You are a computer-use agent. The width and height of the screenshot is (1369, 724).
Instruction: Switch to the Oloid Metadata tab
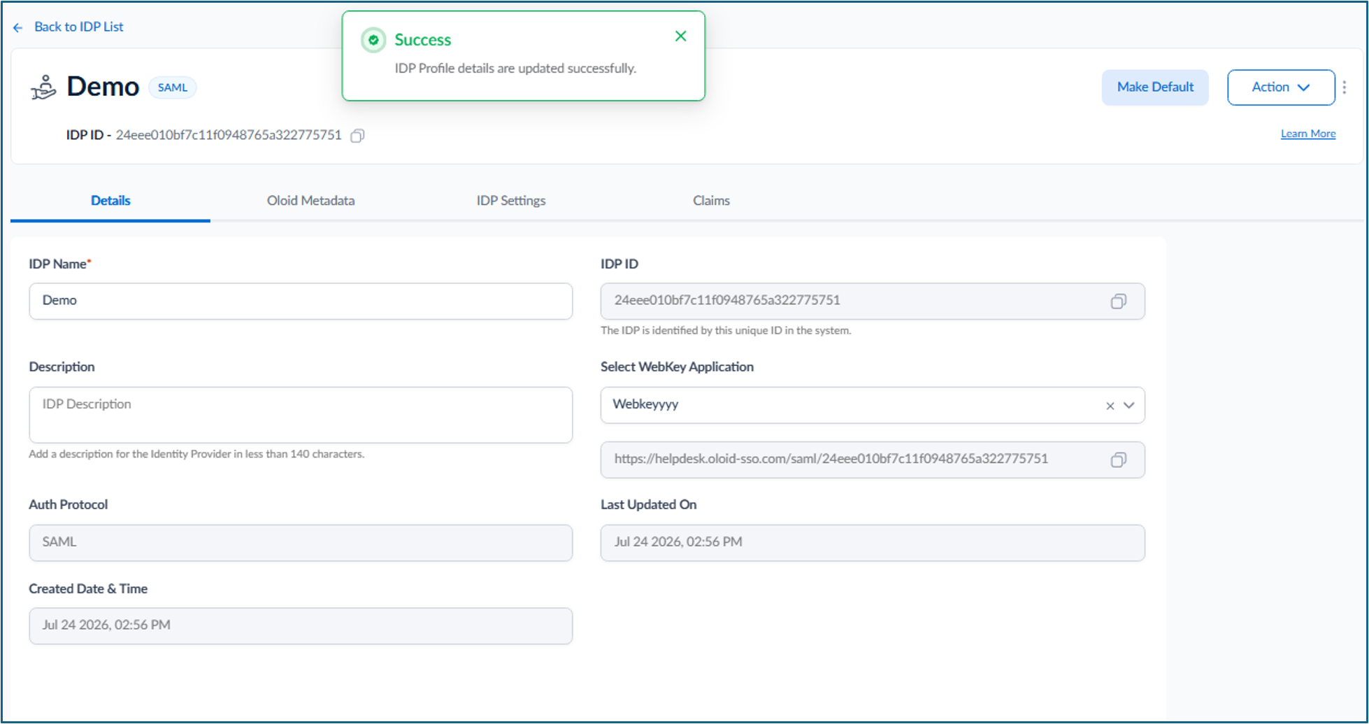pos(310,201)
